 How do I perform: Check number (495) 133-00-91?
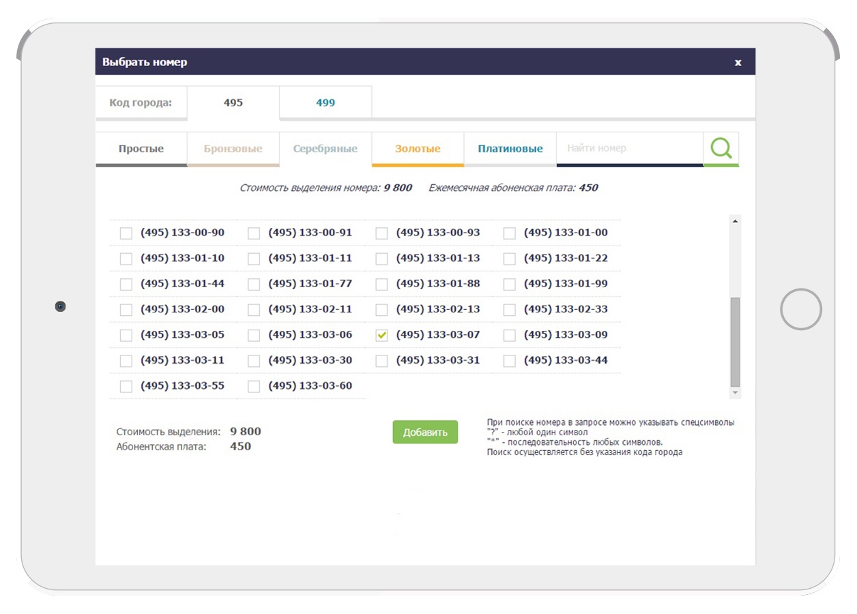(254, 233)
